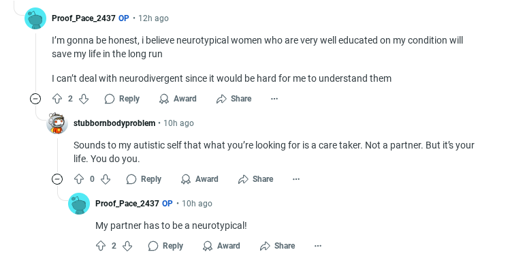This screenshot has width=527, height=267.
Task: Award the first Proof_Pace_2437 comment
Action: (x=178, y=99)
